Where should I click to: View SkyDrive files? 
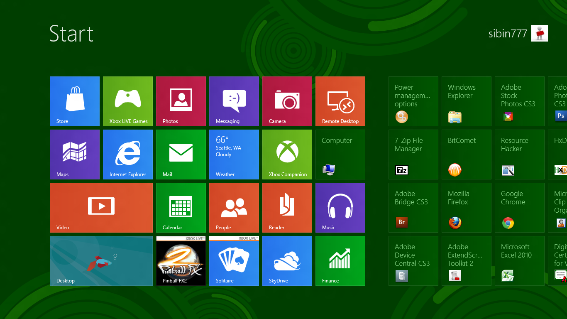(287, 260)
